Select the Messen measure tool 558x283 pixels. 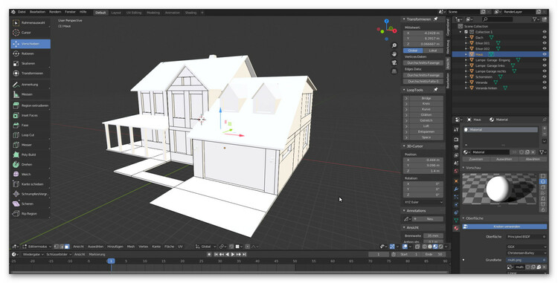click(x=31, y=94)
